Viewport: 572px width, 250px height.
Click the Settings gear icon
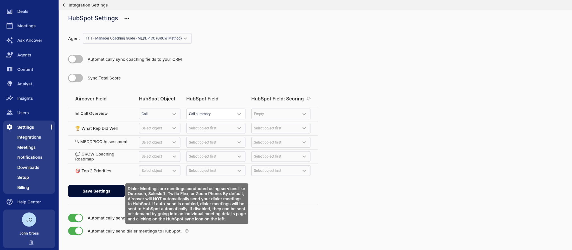coord(9,127)
